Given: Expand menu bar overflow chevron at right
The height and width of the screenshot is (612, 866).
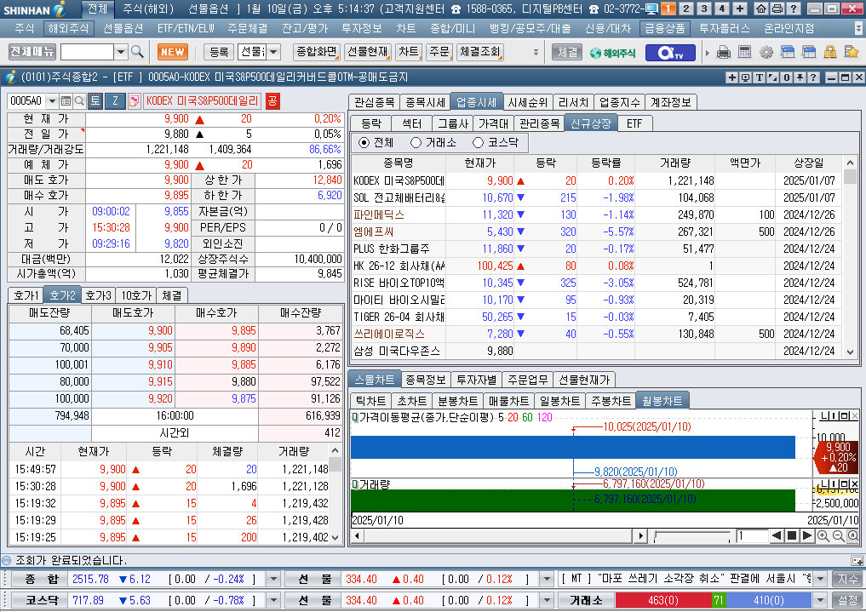Looking at the screenshot, I should pyautogui.click(x=858, y=28).
